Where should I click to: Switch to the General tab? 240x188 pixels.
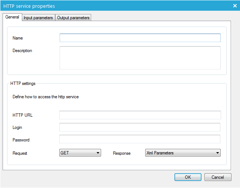point(12,17)
